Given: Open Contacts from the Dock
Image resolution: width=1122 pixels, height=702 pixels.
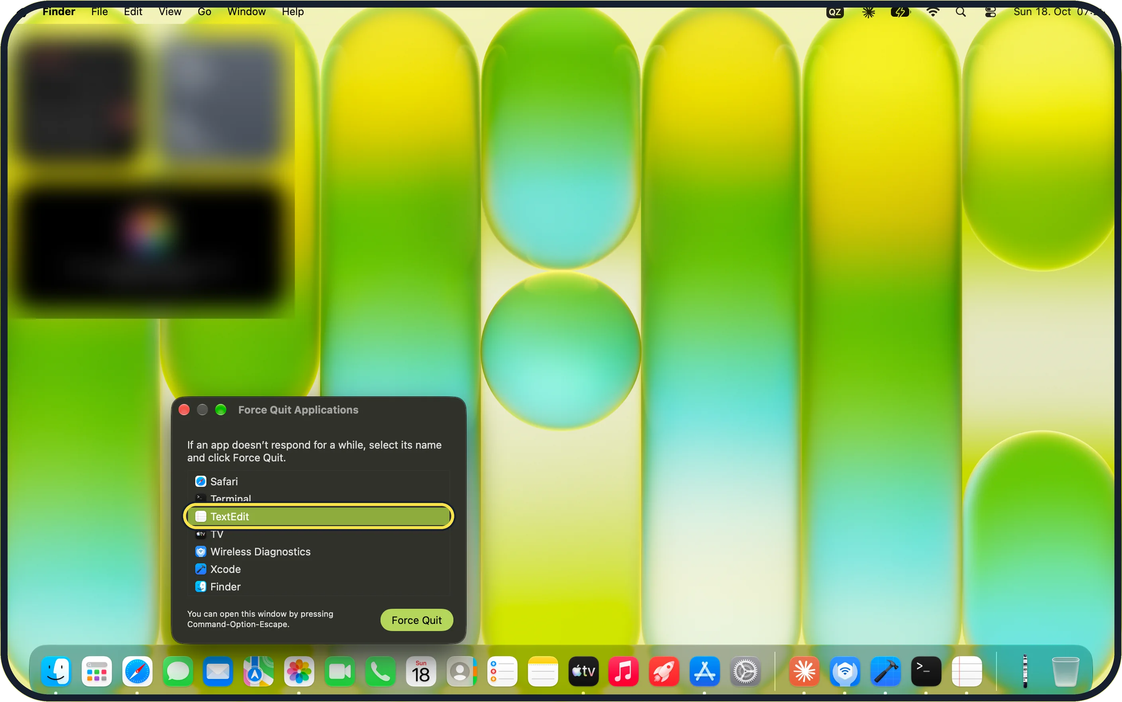Looking at the screenshot, I should (461, 671).
